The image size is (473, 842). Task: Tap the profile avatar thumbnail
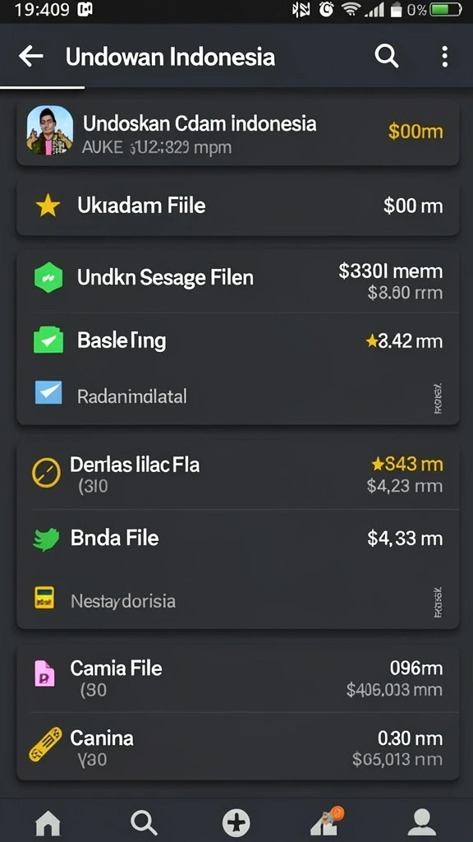[x=50, y=131]
